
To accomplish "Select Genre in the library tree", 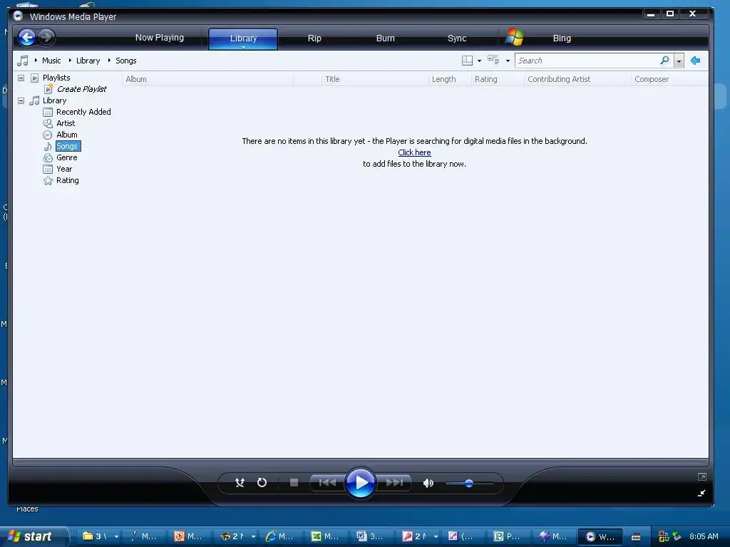I will click(66, 157).
